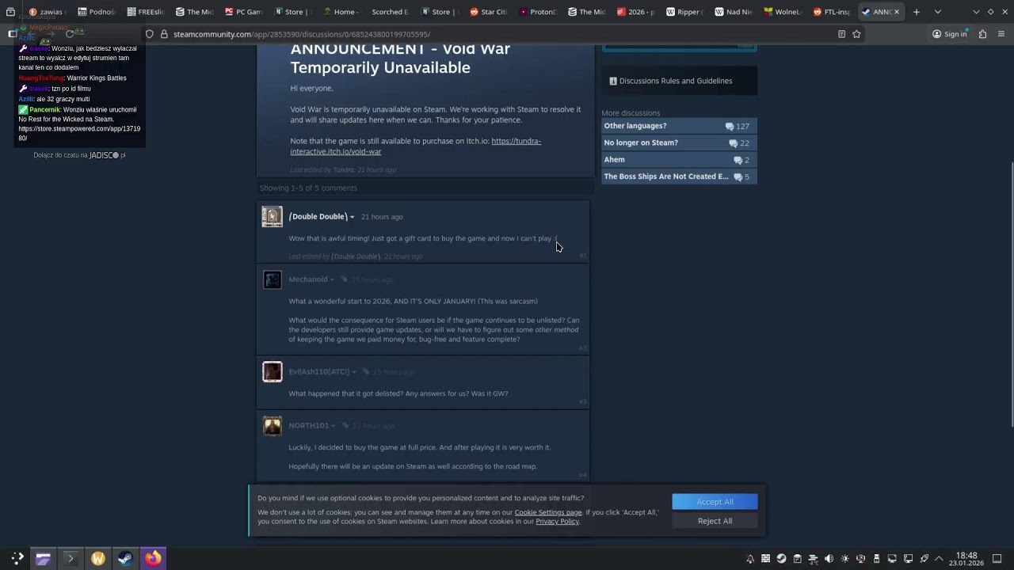Click comment bubble icon showing 22

(734, 143)
